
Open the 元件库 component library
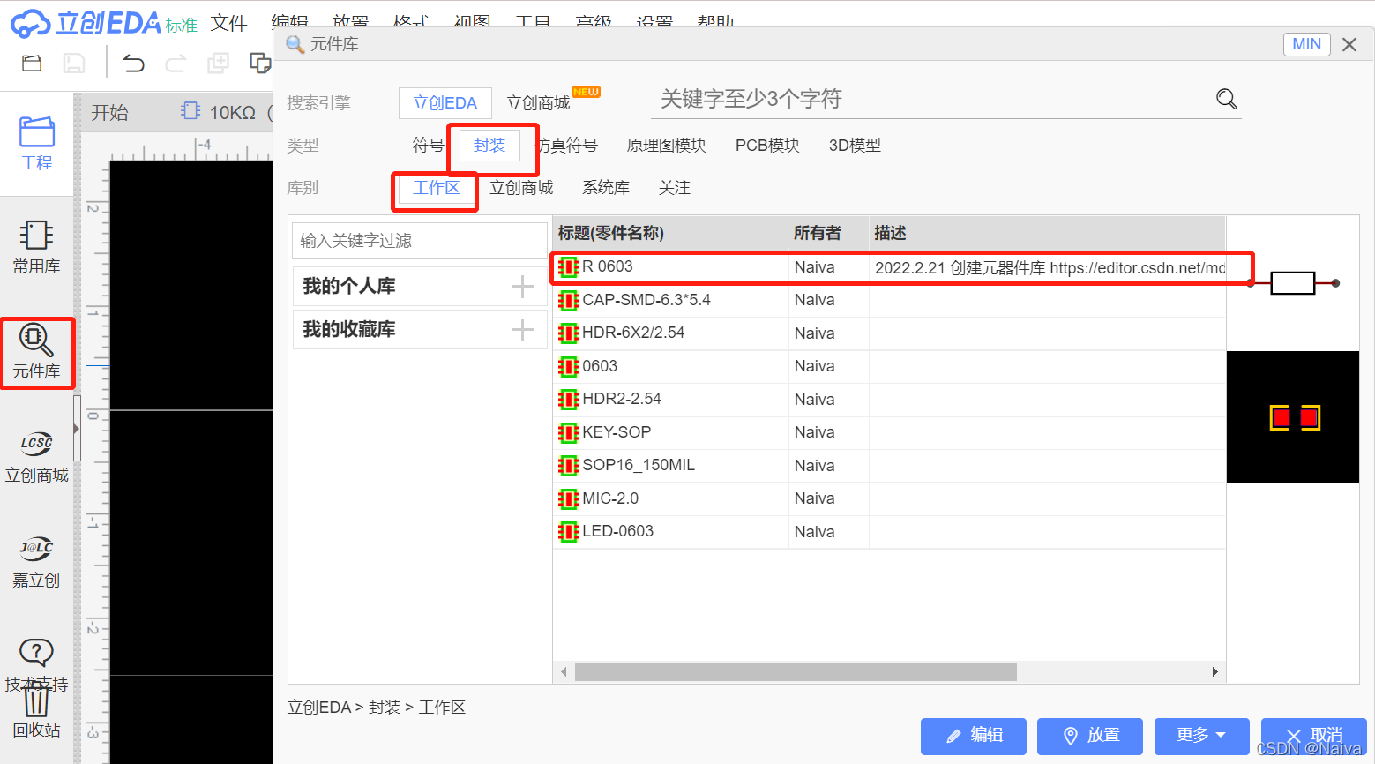tap(36, 351)
